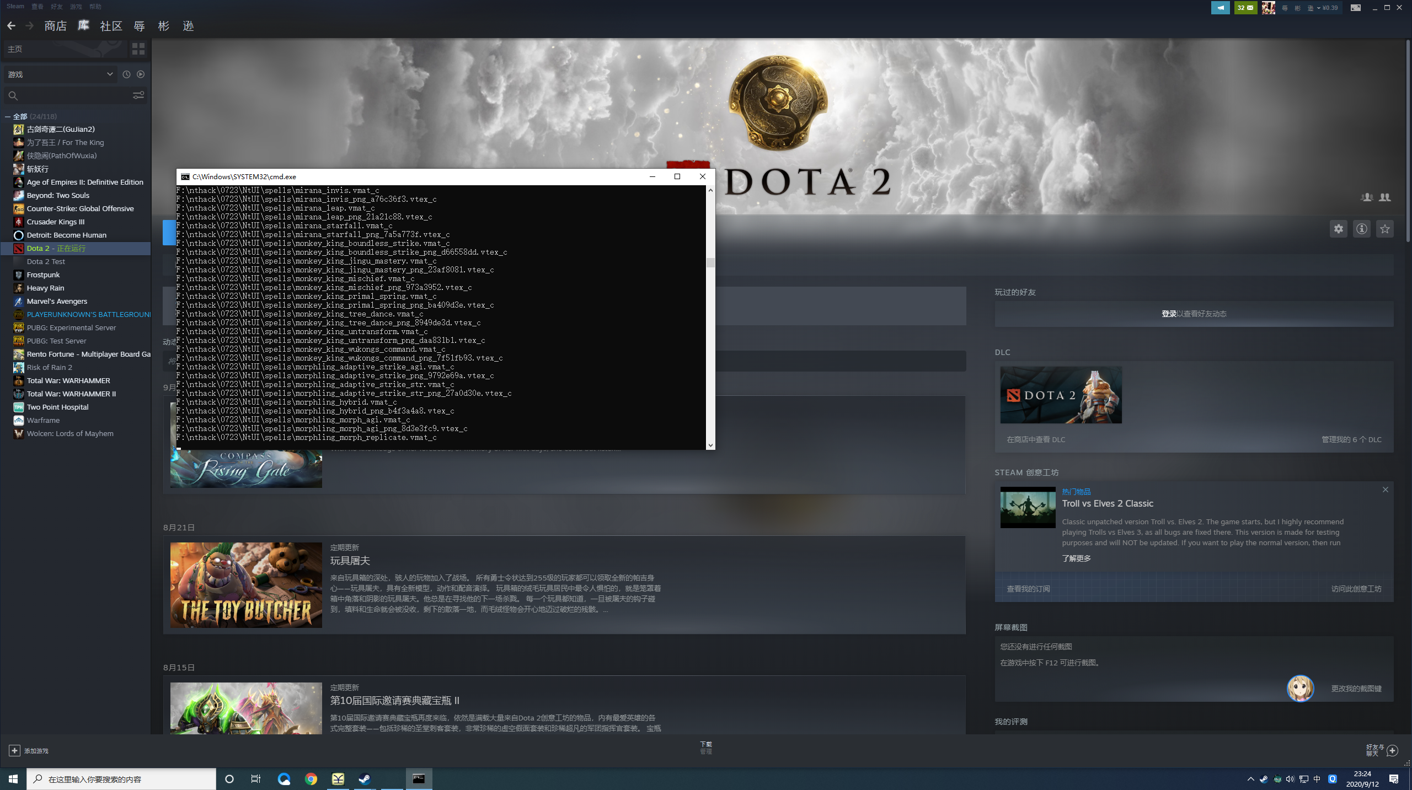Open 在商店中查看 DLC link
Screen dimensions: 1412x790
(1036, 439)
